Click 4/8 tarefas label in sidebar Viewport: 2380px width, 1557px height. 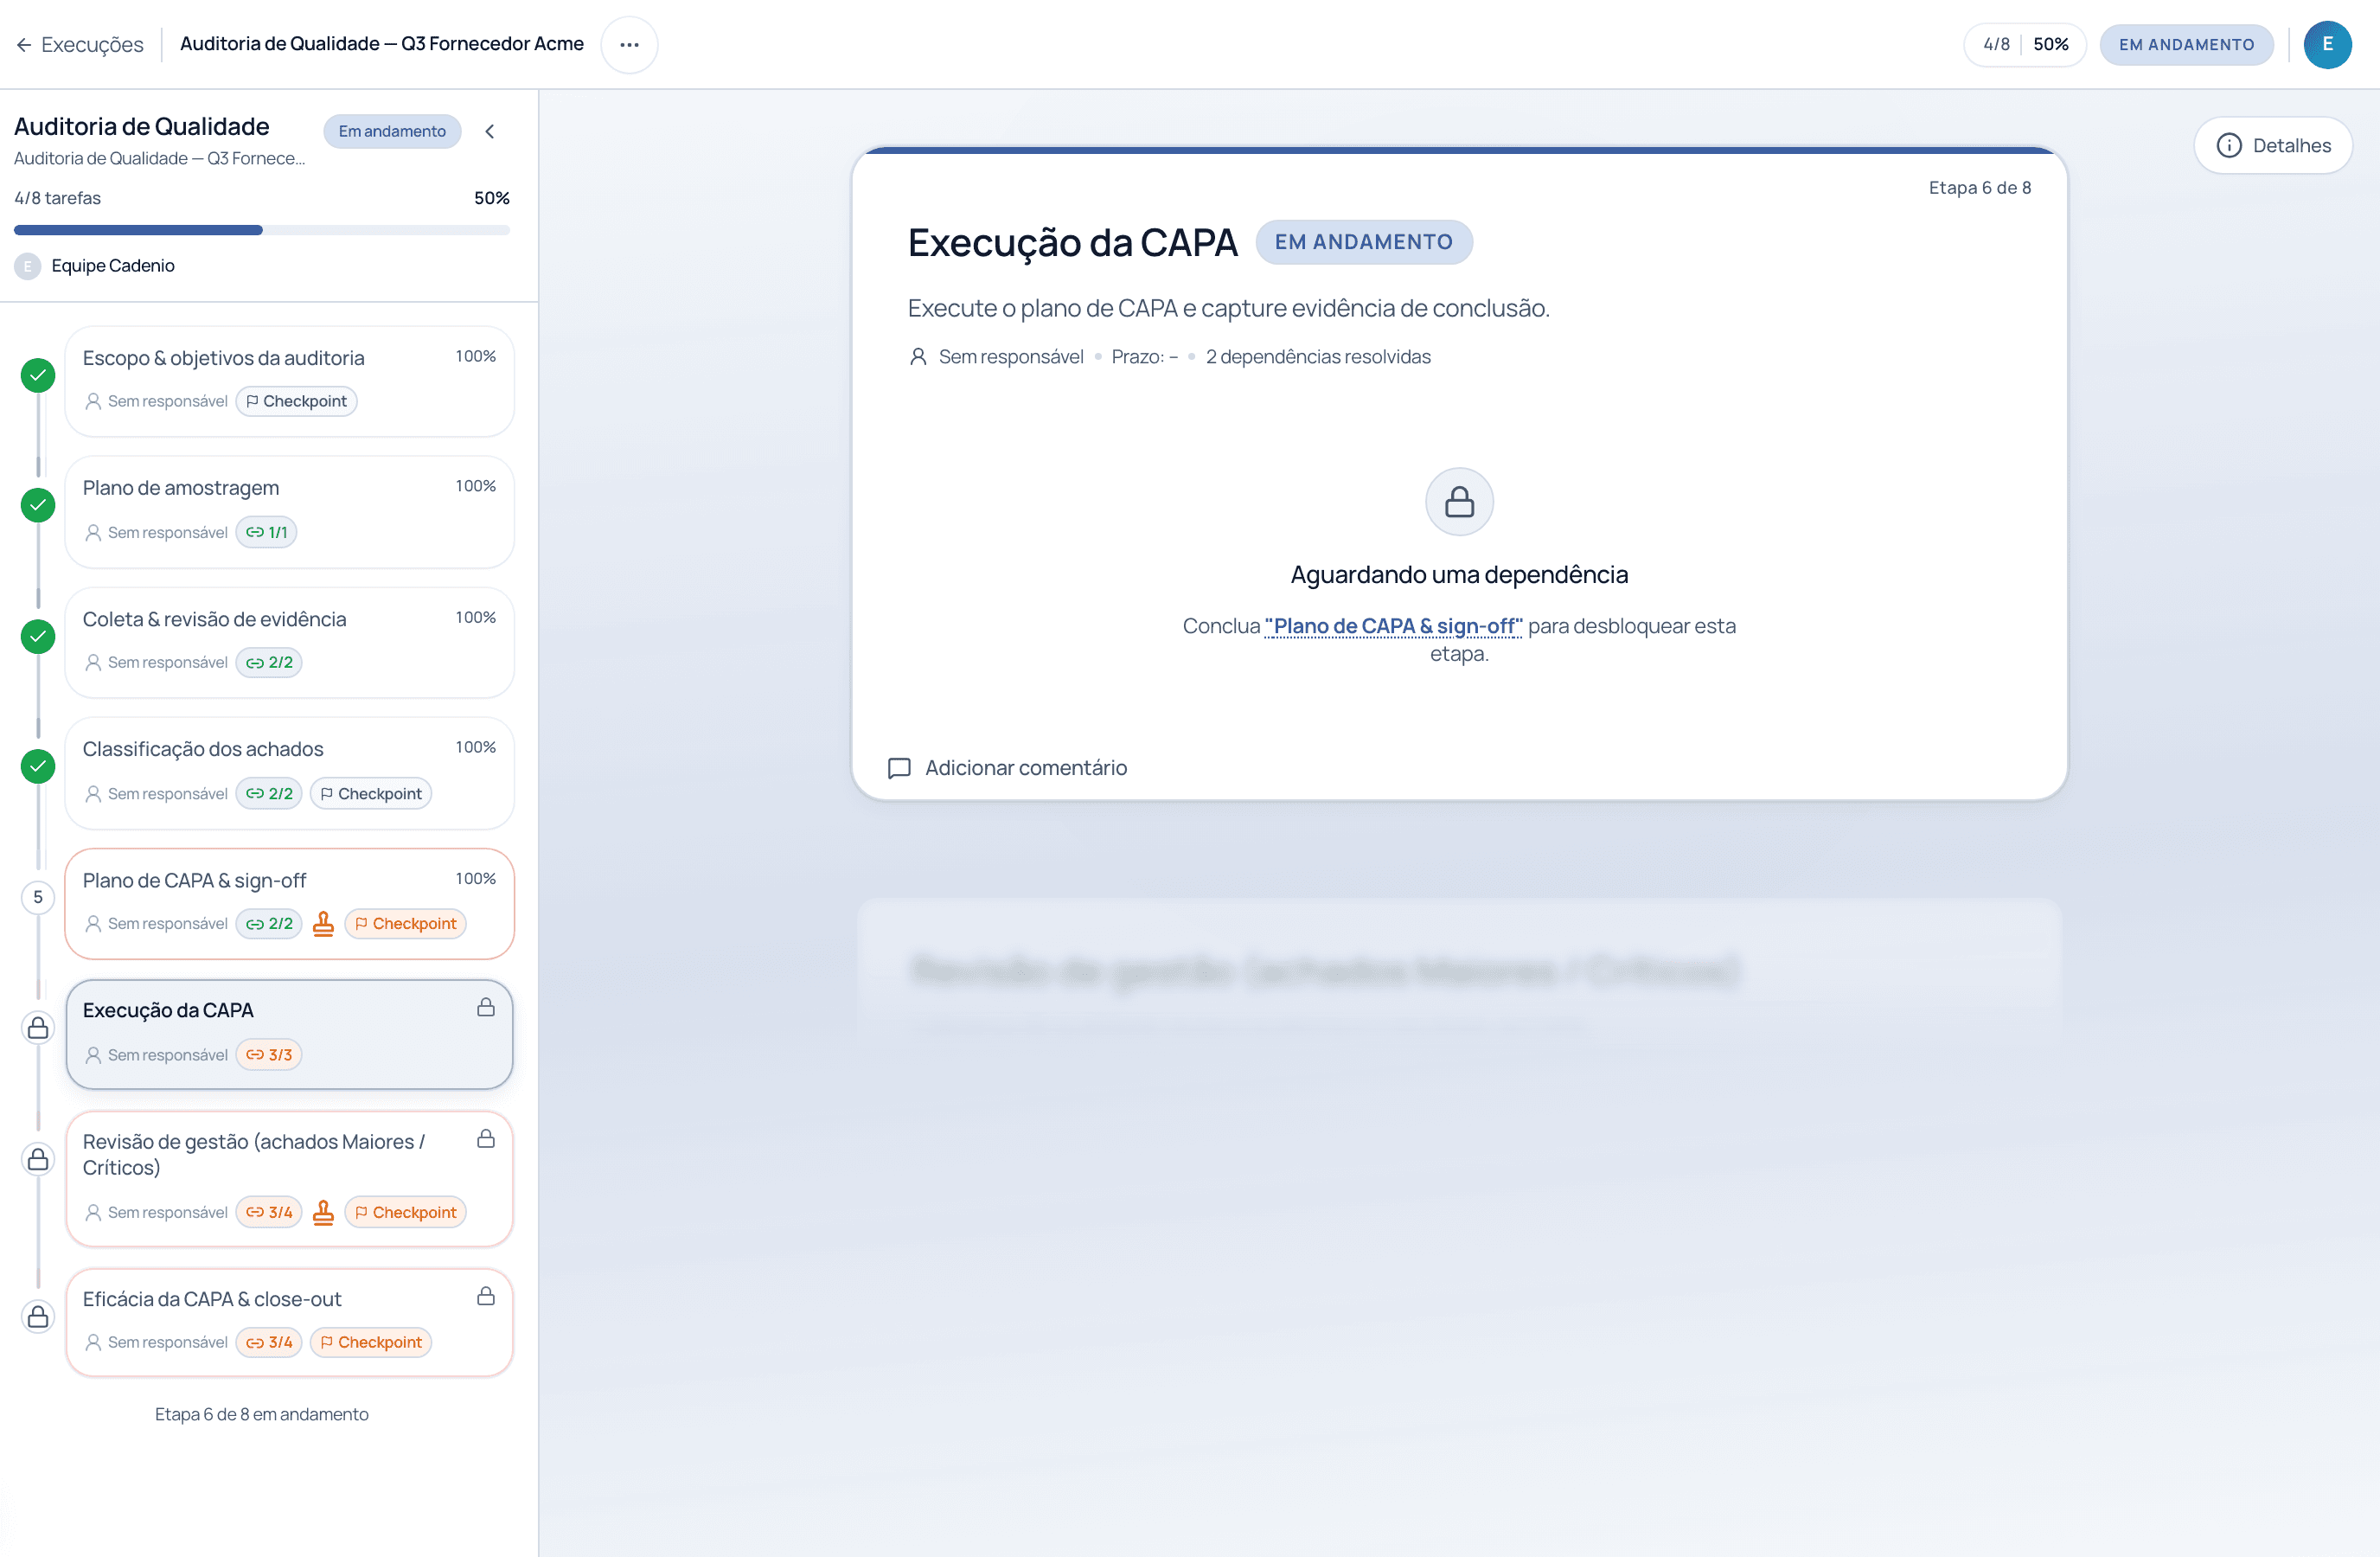pyautogui.click(x=57, y=198)
